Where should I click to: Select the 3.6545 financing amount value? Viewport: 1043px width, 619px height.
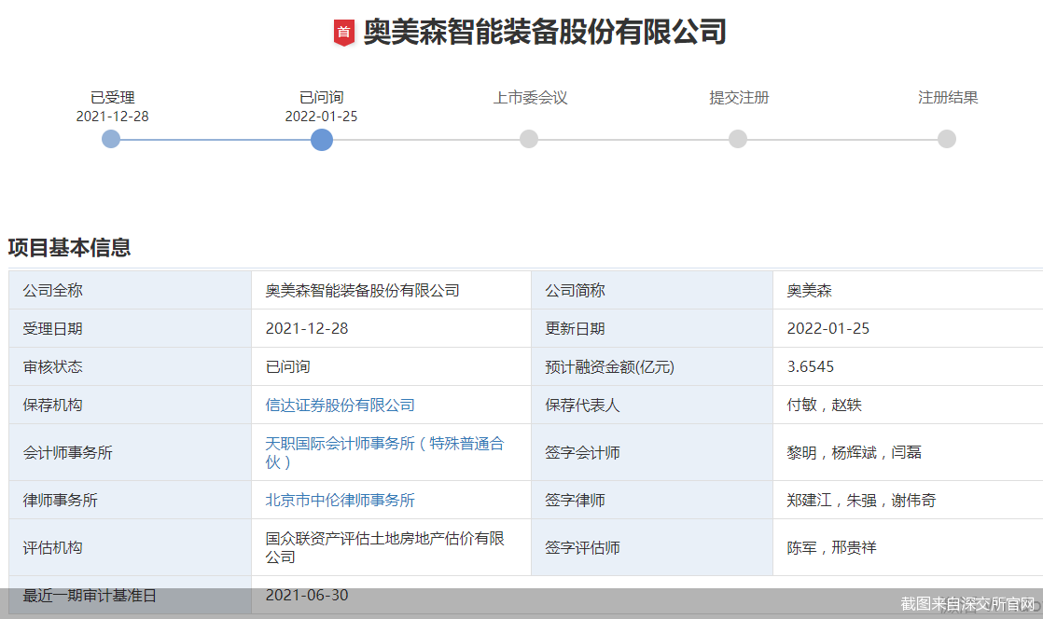tap(811, 366)
